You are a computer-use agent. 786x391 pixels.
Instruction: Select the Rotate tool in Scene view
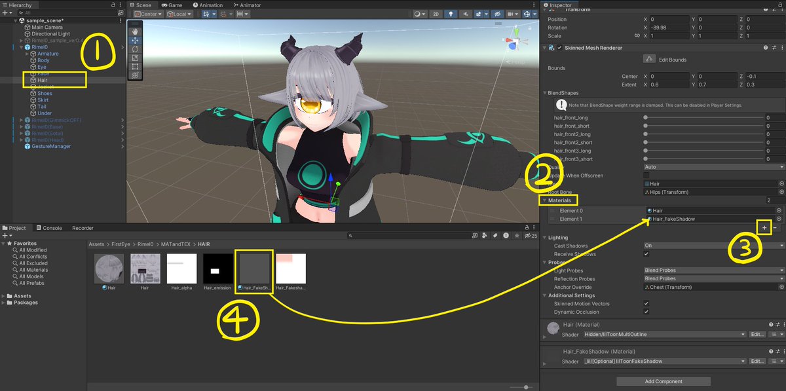(x=136, y=49)
